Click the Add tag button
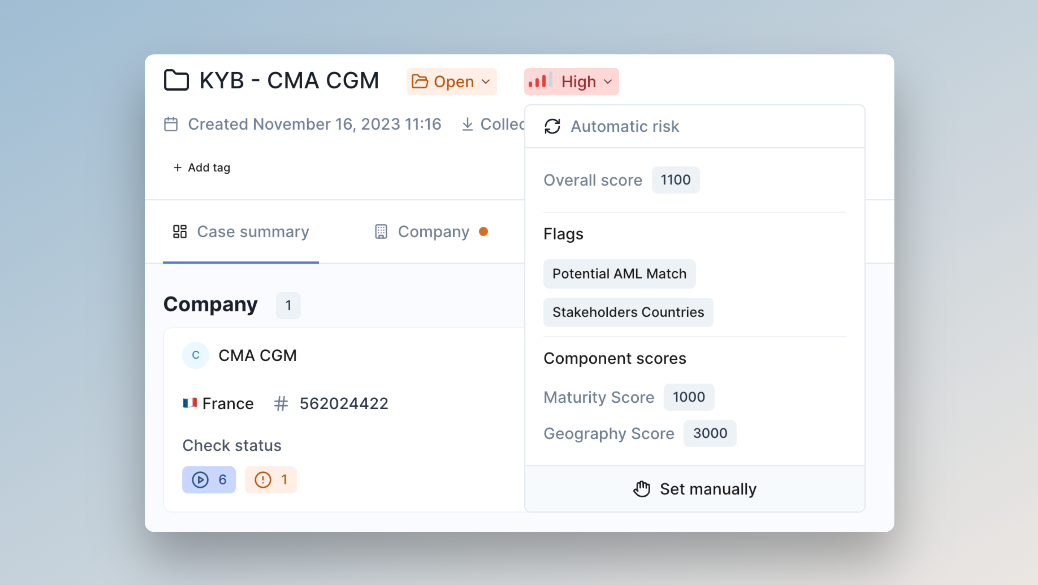Image resolution: width=1038 pixels, height=585 pixels. pyautogui.click(x=201, y=167)
